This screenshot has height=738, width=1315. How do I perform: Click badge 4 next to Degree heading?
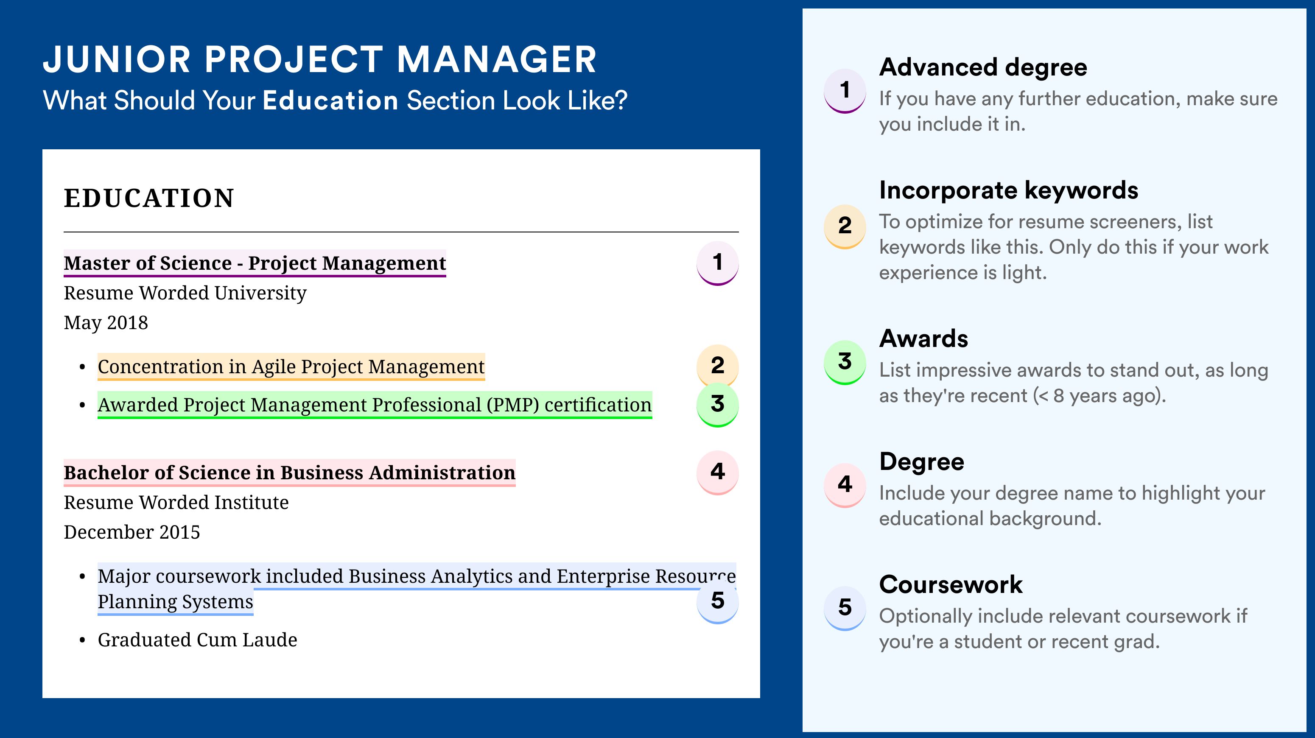tap(844, 485)
